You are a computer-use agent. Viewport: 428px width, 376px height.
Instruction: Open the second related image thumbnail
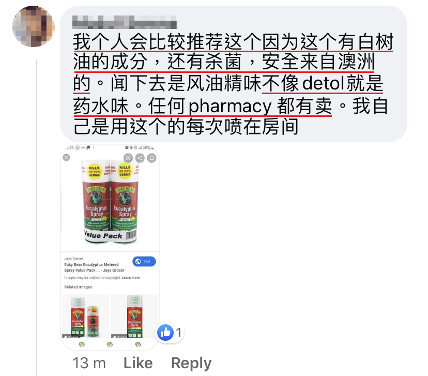point(134,316)
